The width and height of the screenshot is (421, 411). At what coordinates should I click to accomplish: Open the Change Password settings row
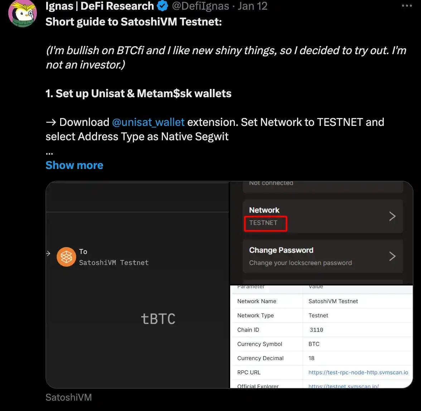tap(315, 256)
